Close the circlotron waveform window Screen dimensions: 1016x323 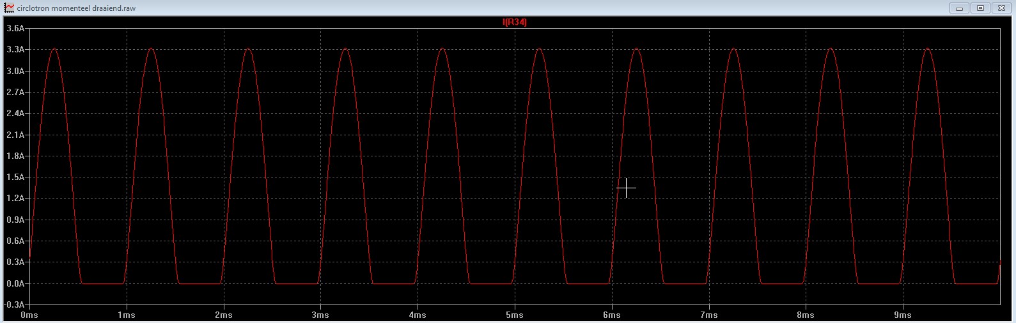1001,8
